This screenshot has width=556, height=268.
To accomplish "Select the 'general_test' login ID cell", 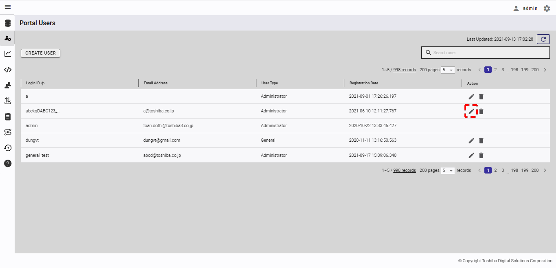I will (x=37, y=155).
